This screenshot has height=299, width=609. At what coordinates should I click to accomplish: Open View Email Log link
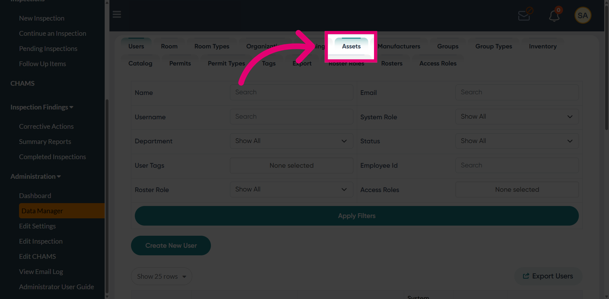[41, 272]
